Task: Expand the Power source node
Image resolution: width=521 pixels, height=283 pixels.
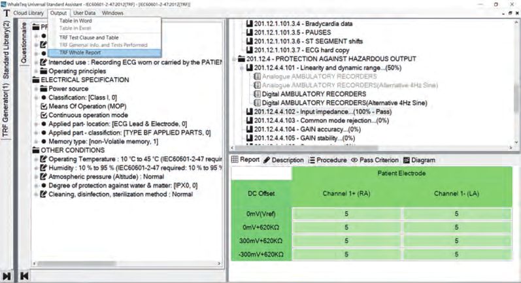Action: tap(36, 89)
